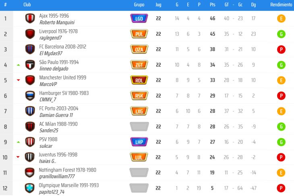This screenshot has width=294, height=196.
Task: Open the PUL group badge
Action: pyautogui.click(x=139, y=34)
